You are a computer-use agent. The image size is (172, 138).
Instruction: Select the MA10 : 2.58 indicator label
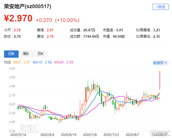(x=42, y=62)
